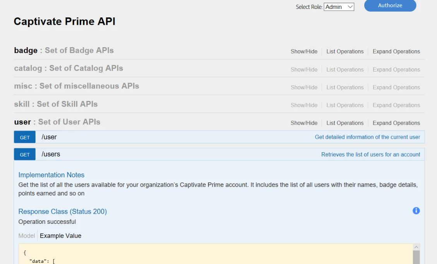This screenshot has height=264, width=437.
Task: Click 'Retrieves the list of users for an account'
Action: pos(371,154)
